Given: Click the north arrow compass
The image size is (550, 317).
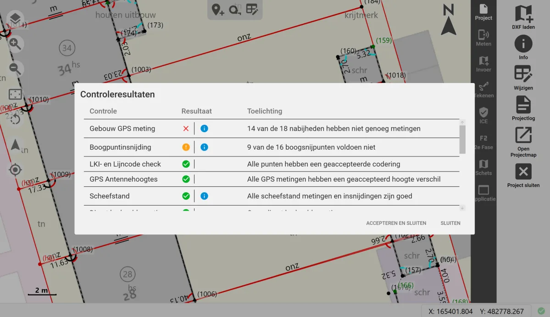Looking at the screenshot, I should pos(448,20).
